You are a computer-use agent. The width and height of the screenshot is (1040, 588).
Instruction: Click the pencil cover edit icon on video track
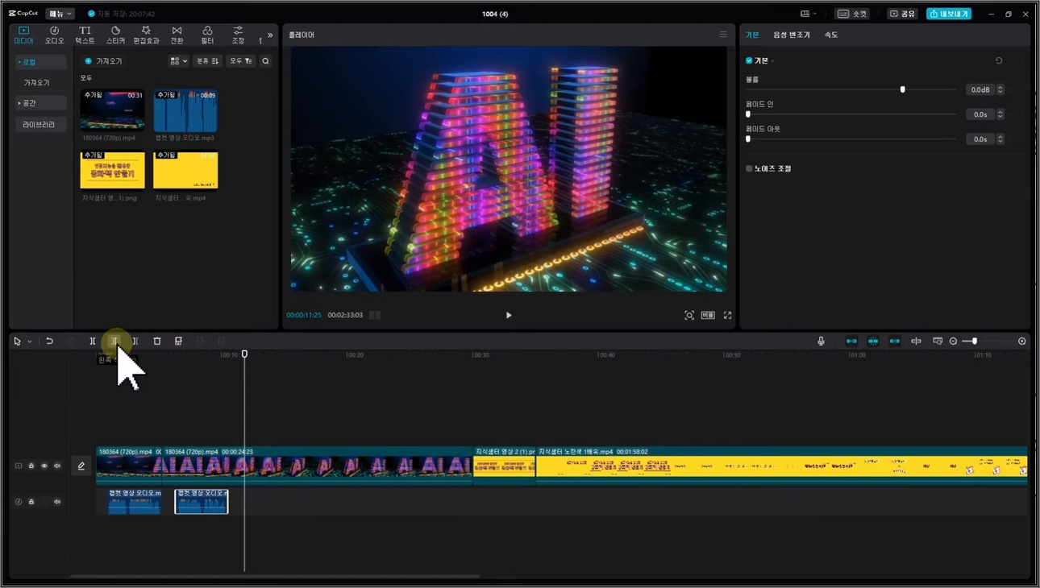[x=81, y=466]
